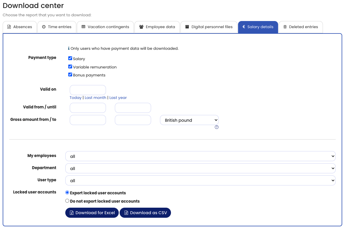Select the Deleted entries tab

300,27
